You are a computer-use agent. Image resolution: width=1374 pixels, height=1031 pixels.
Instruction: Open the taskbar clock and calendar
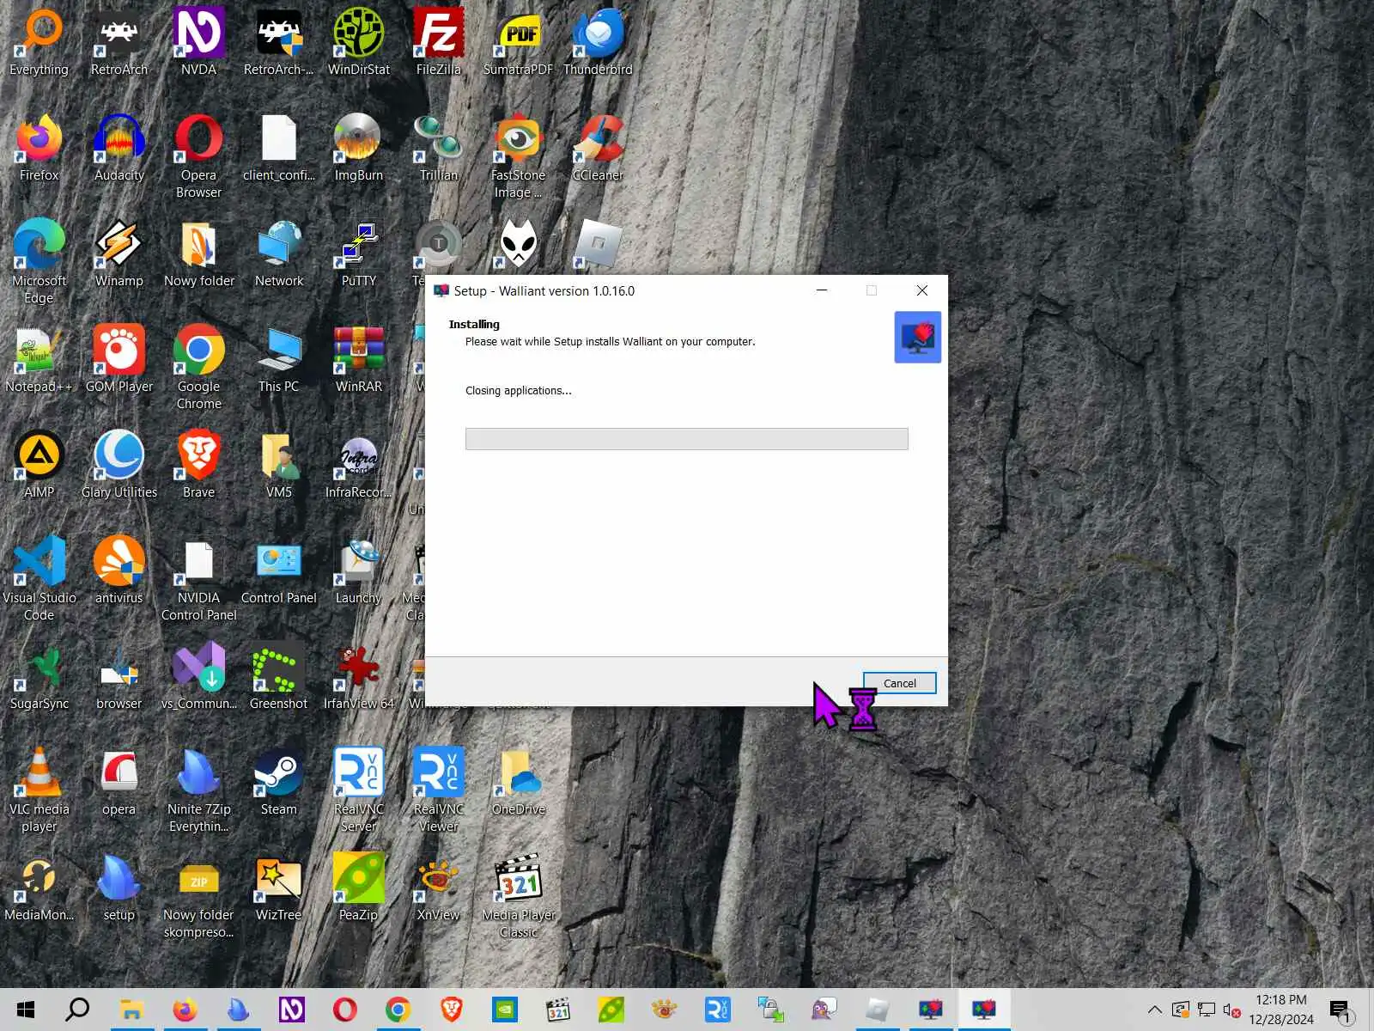point(1281,1010)
